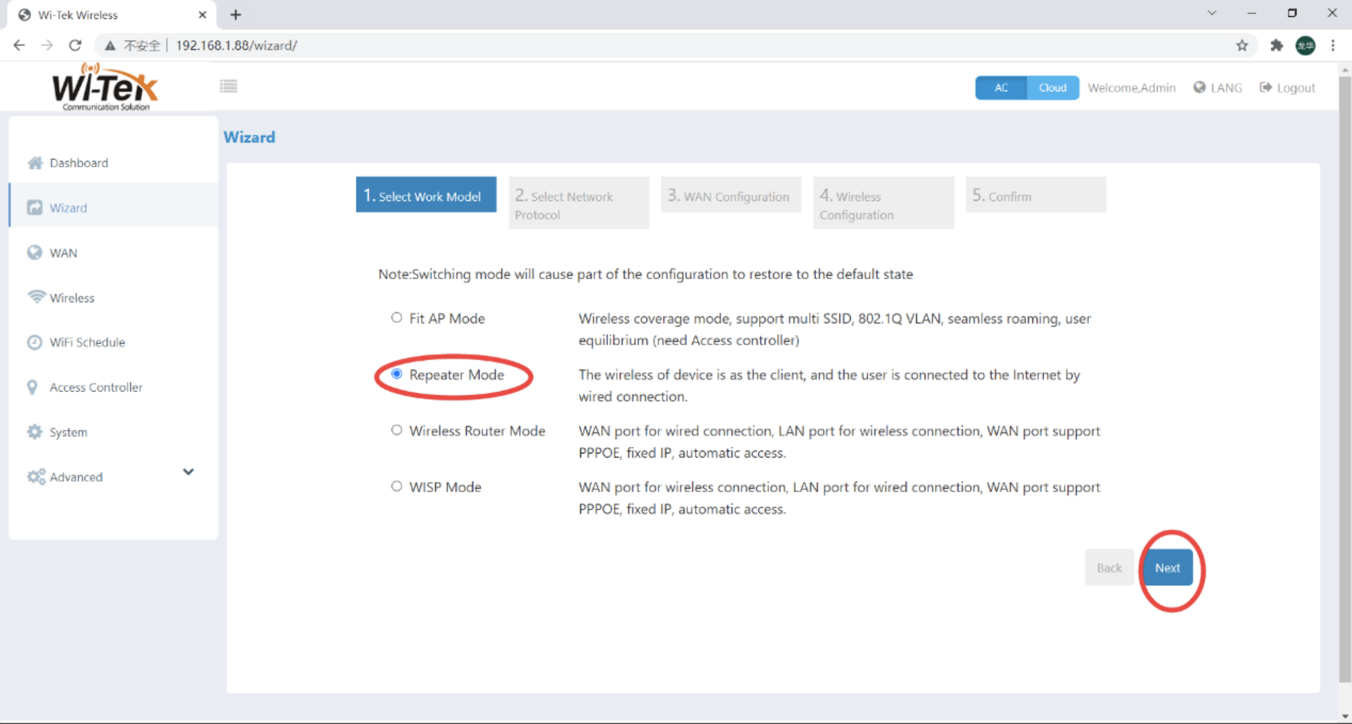Open System gear icon
This screenshot has width=1352, height=724.
coord(35,432)
